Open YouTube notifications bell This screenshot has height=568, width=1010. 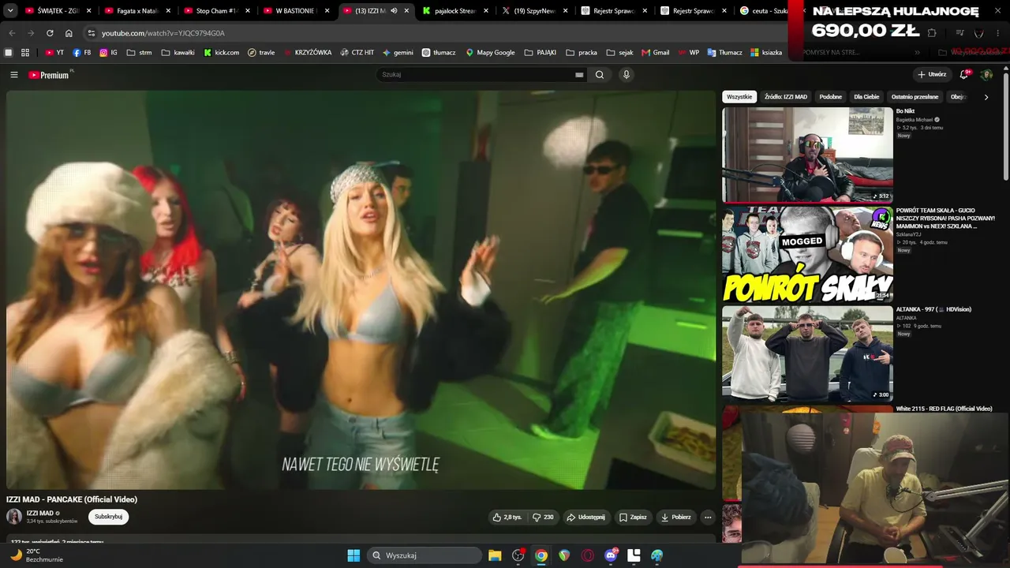[x=964, y=75]
